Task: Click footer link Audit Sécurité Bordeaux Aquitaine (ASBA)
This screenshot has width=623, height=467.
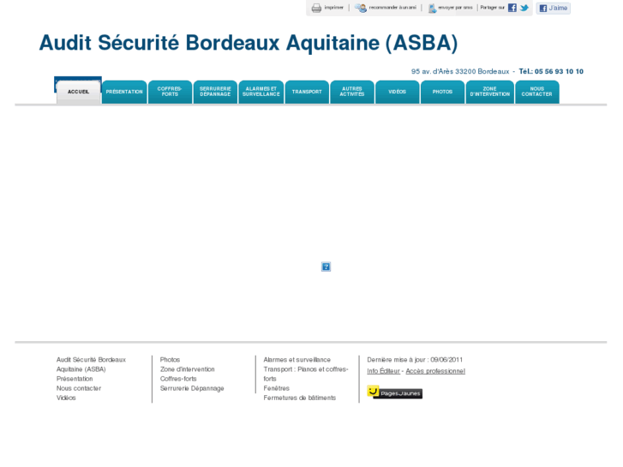Action: (x=91, y=364)
